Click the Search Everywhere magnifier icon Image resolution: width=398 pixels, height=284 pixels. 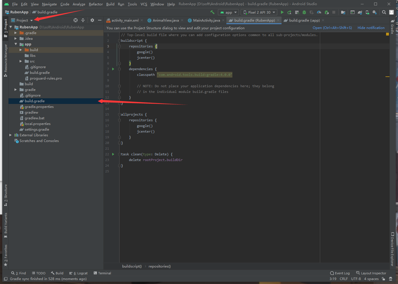[x=384, y=12]
